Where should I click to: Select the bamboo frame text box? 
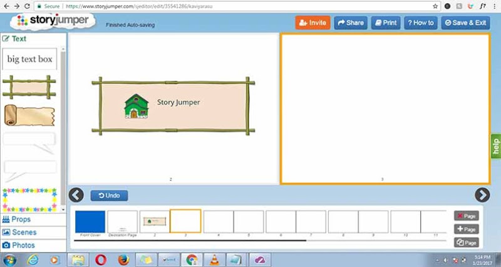pos(29,87)
